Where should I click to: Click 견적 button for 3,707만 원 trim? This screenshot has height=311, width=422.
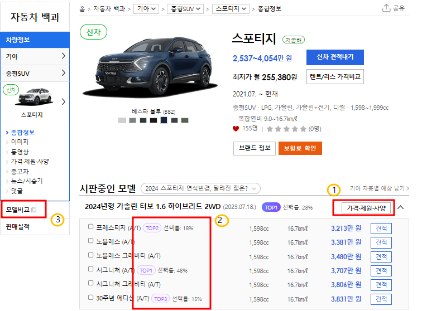click(381, 271)
